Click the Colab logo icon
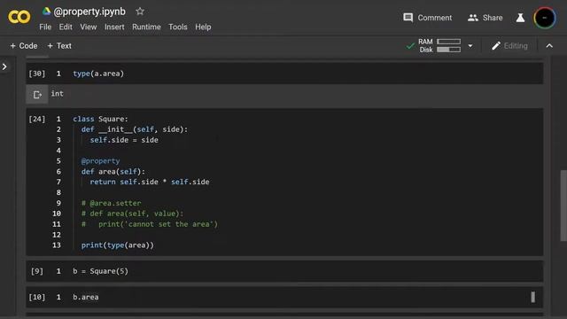The image size is (567, 319). pyautogui.click(x=19, y=17)
